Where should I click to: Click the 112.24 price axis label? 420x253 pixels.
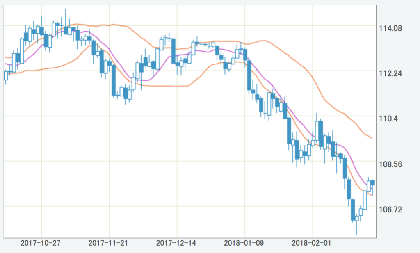[390, 73]
